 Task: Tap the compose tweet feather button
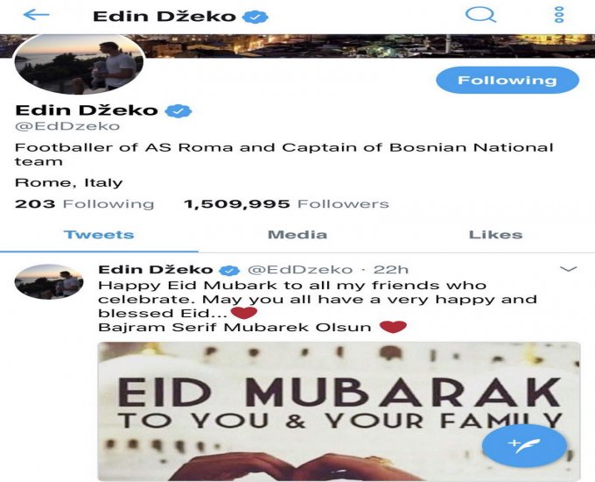(524, 445)
